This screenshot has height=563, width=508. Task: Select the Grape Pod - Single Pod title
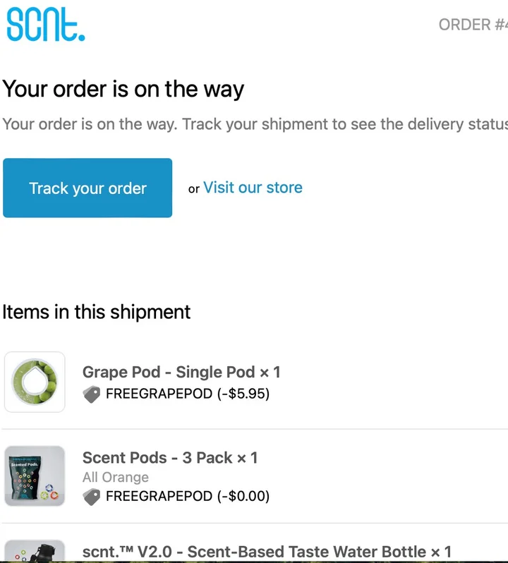pyautogui.click(x=168, y=372)
